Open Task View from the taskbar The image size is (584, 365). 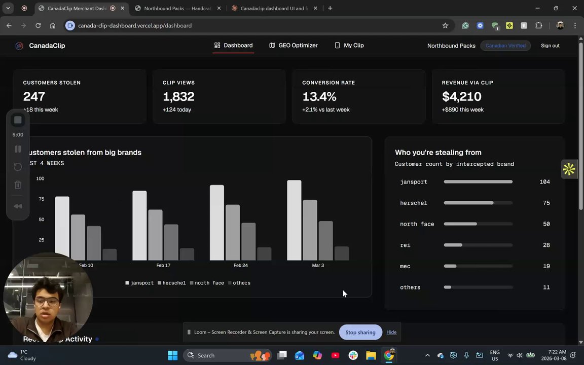(x=282, y=355)
